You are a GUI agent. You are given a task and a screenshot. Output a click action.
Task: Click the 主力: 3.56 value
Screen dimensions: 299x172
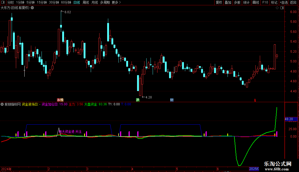[x=76, y=104]
